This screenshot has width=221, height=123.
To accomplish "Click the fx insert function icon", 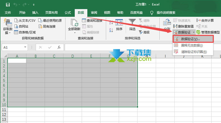I will click(x=59, y=47).
